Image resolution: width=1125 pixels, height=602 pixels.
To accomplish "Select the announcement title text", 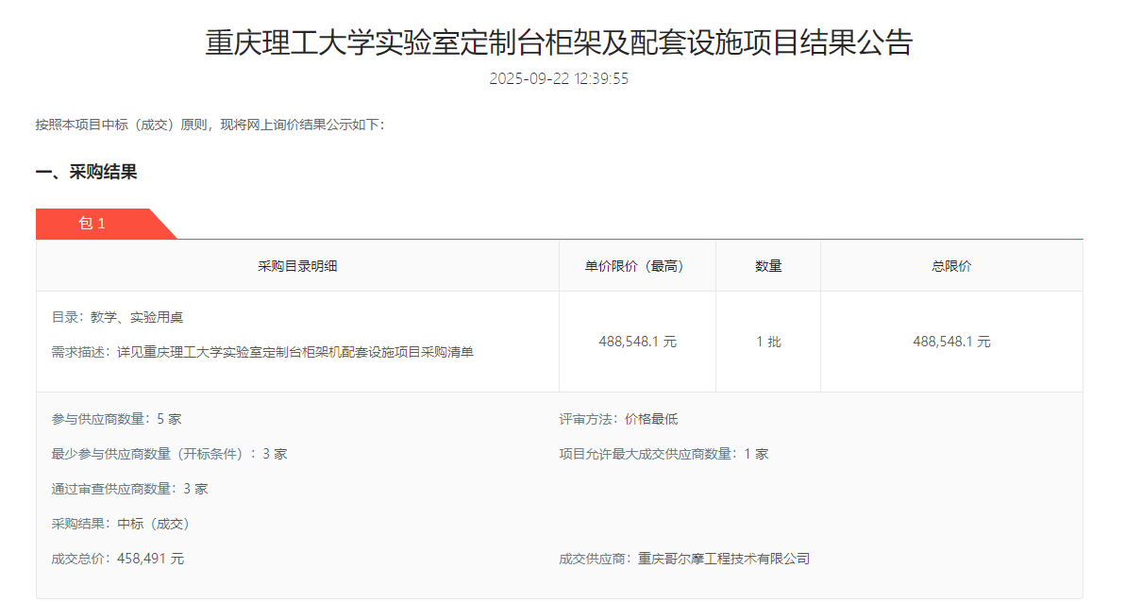I will (562, 41).
